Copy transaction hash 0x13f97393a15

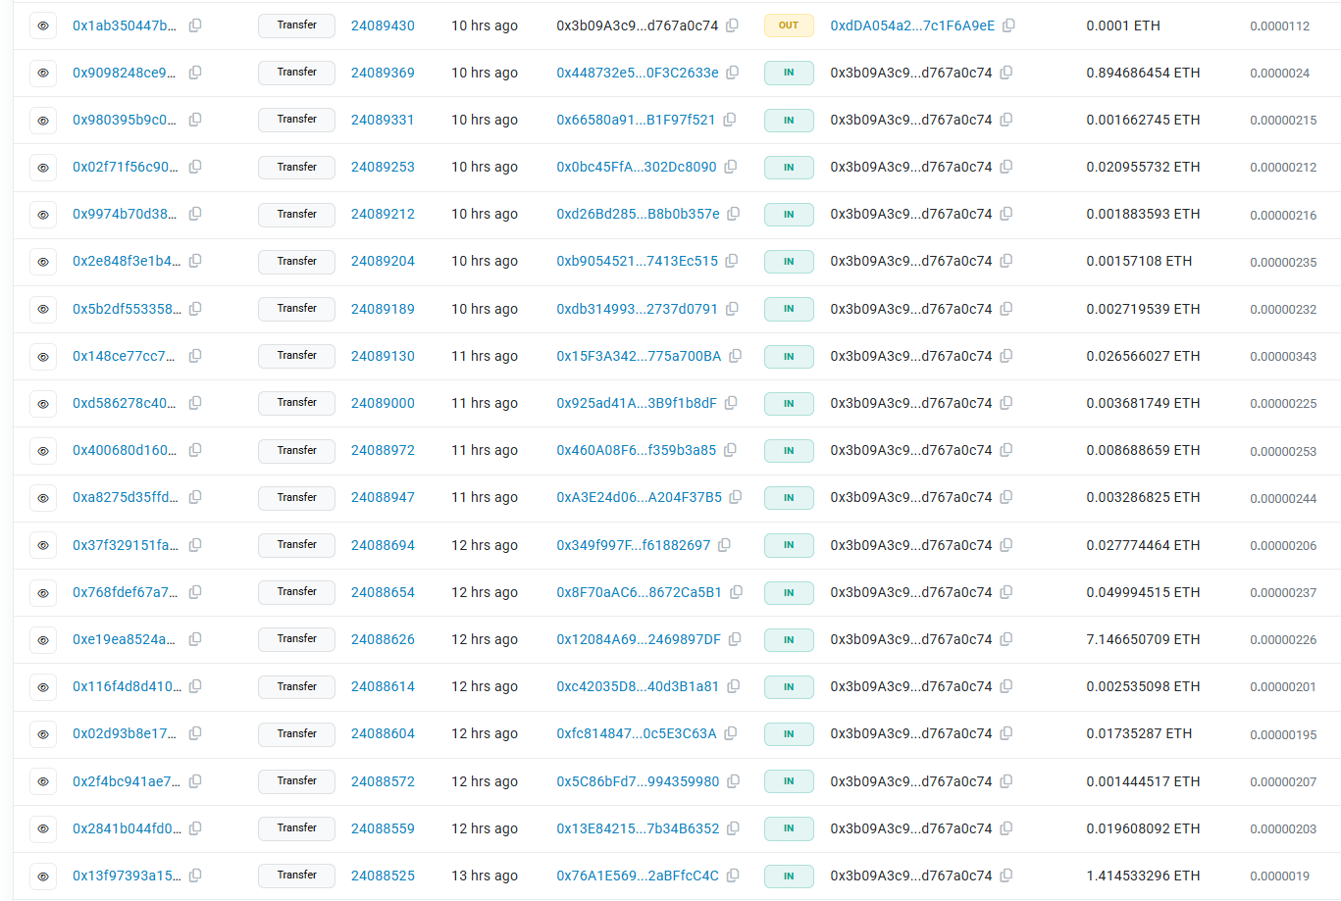195,876
